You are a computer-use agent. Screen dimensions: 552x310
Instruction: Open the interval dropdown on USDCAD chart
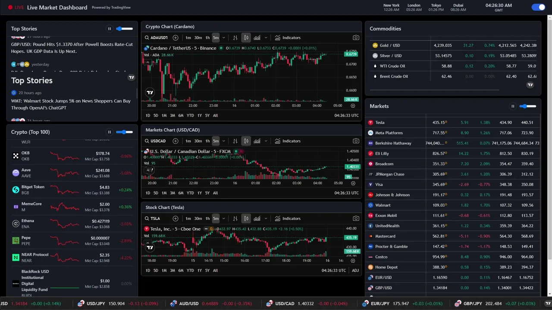223,141
